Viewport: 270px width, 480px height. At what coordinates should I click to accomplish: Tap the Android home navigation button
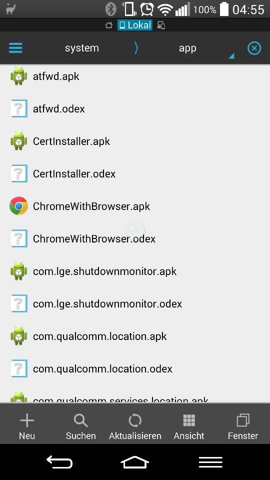[x=134, y=462]
